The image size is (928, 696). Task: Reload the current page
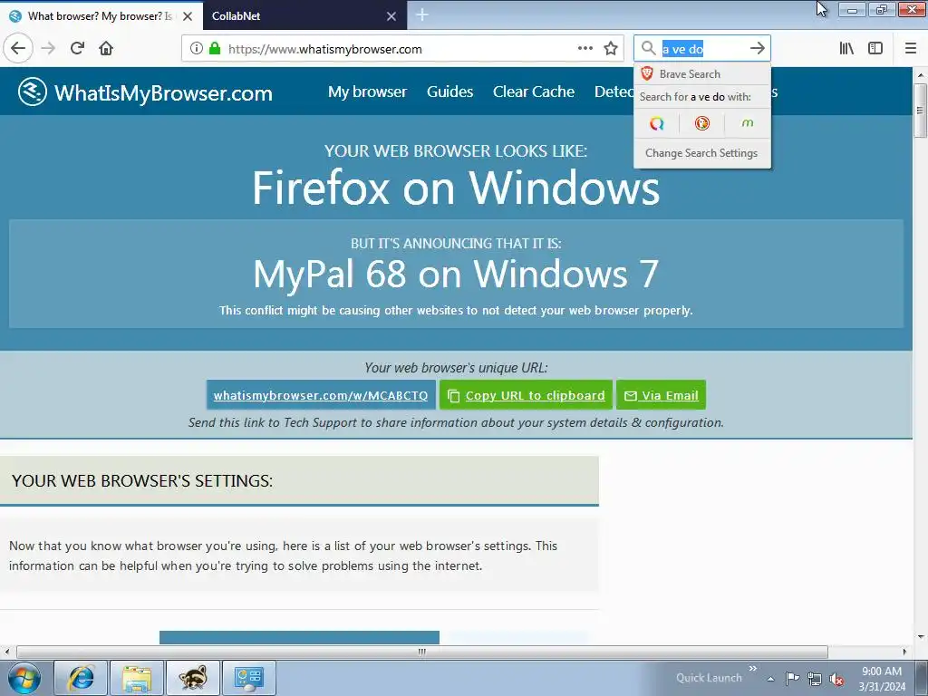point(78,48)
